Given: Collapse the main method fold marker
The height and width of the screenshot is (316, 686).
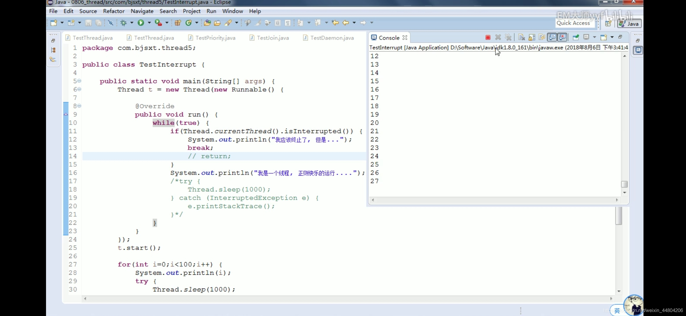Looking at the screenshot, I should tap(79, 81).
